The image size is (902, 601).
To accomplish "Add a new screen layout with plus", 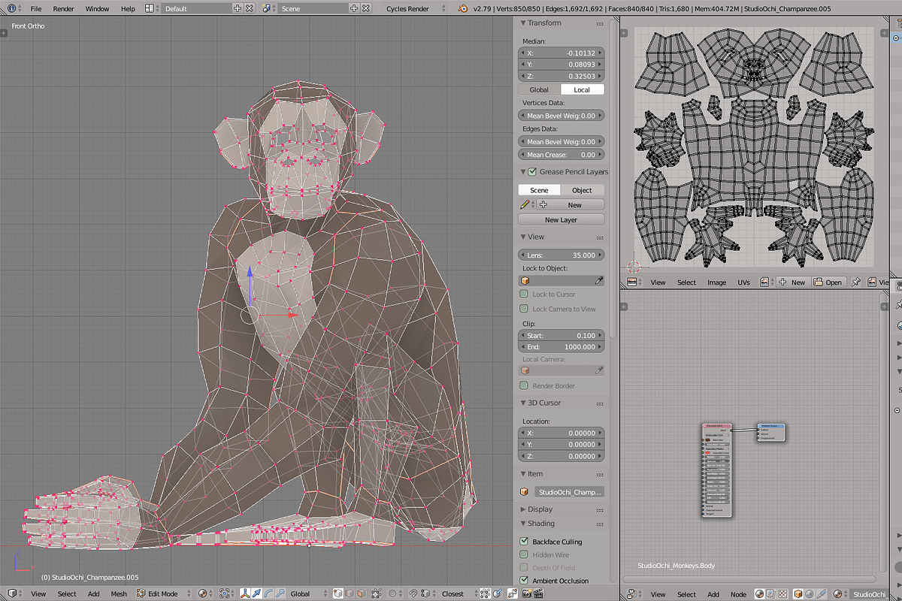I will (238, 8).
